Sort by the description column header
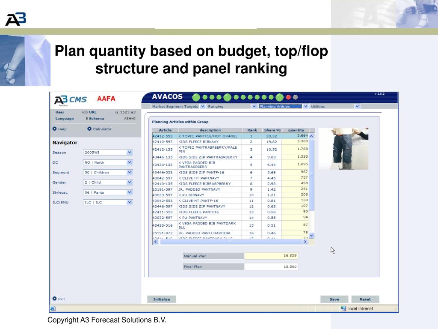This screenshot has width=438, height=329. pyautogui.click(x=210, y=130)
